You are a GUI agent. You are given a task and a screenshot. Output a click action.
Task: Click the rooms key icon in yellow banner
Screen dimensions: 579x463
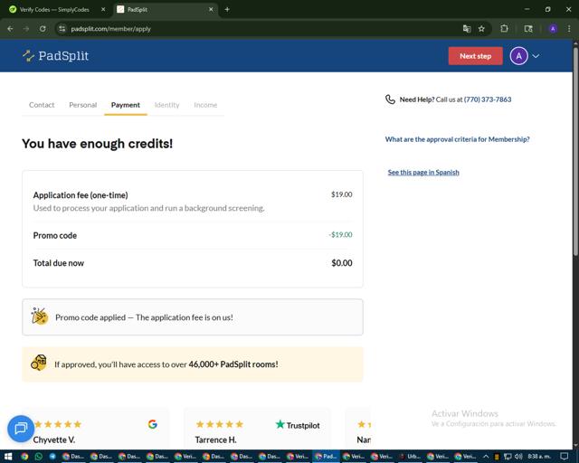39,363
